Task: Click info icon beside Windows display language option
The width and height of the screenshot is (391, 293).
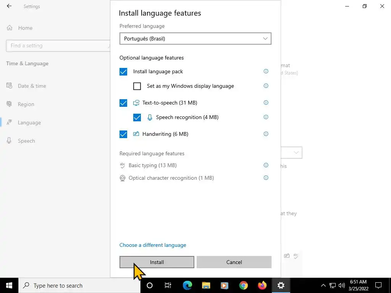Action: (266, 86)
